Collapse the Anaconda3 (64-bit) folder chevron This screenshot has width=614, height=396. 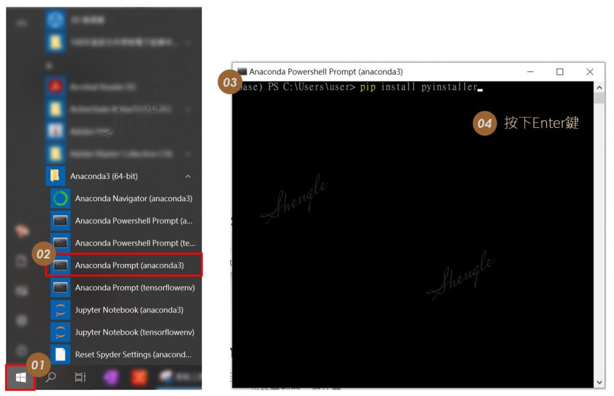pyautogui.click(x=188, y=177)
